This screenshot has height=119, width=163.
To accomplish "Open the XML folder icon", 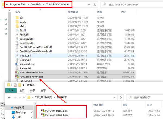I will pos(17,26).
